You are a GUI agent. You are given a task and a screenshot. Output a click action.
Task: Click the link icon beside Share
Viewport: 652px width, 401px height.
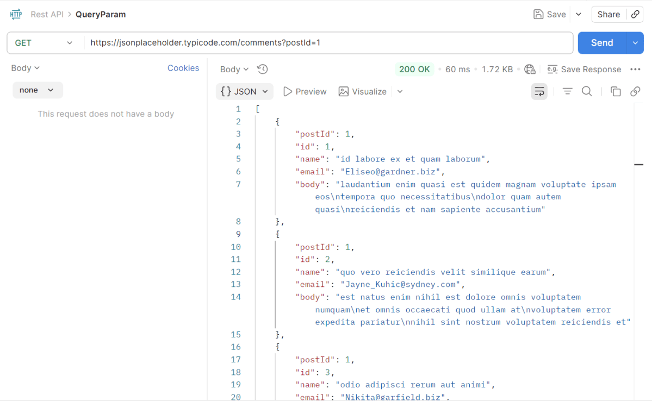coord(635,15)
